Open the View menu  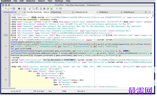(50, 1)
